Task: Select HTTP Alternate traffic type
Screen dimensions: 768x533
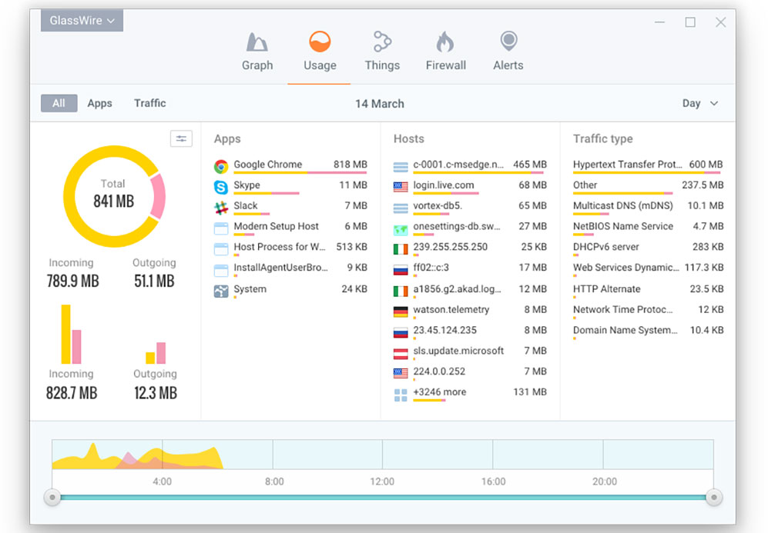Action: 648,290
